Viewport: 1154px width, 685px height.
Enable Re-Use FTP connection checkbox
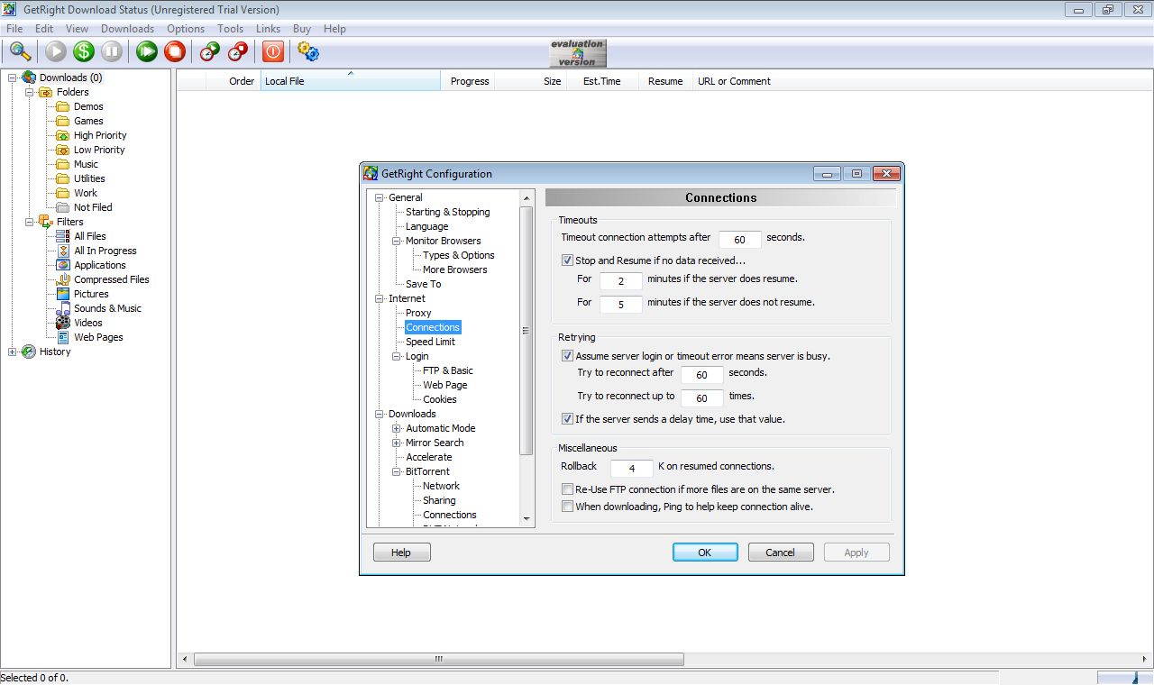567,489
